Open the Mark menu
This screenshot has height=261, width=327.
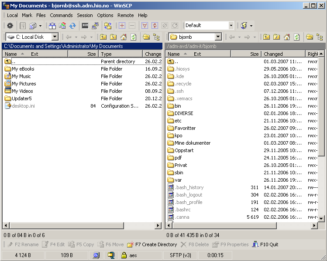point(27,15)
